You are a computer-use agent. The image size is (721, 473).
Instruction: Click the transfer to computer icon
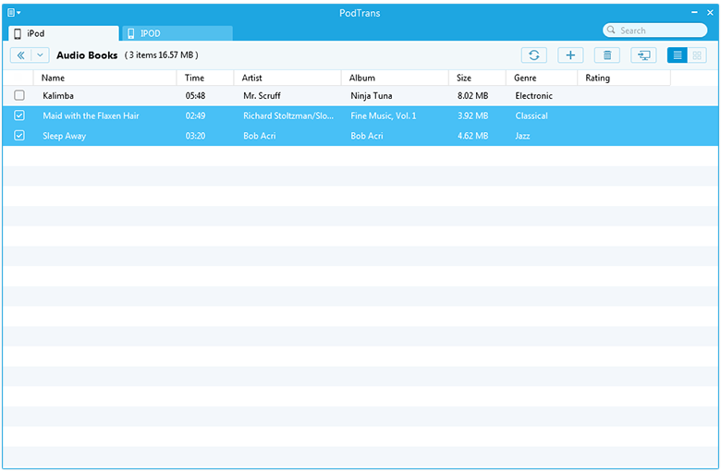pyautogui.click(x=643, y=55)
